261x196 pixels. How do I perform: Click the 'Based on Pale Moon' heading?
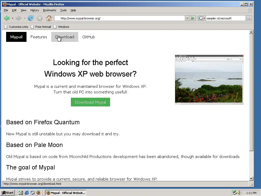(x=34, y=145)
